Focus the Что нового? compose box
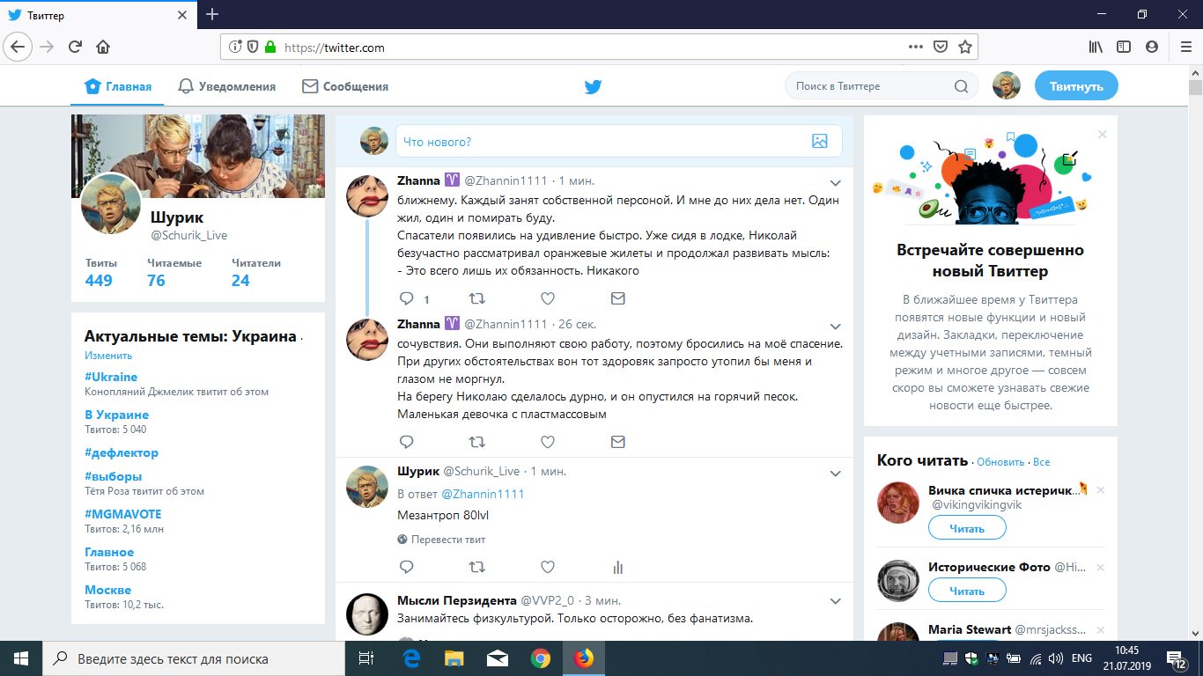Image resolution: width=1203 pixels, height=676 pixels. [x=618, y=141]
